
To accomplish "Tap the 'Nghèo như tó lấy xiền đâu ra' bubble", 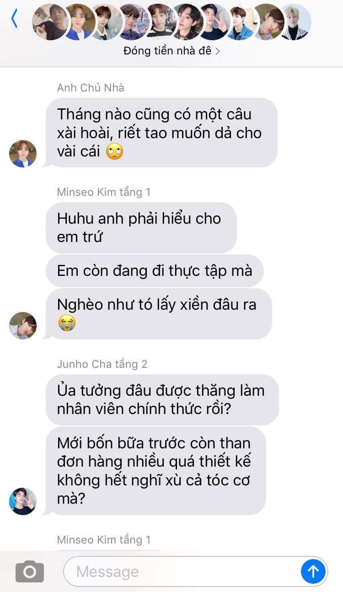I will pos(159,314).
